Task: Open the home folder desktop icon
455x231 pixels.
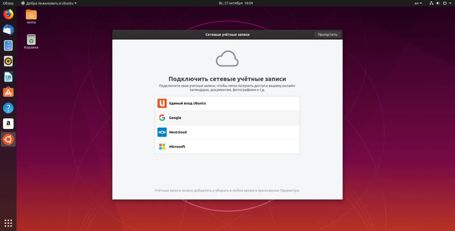Action: (31, 16)
